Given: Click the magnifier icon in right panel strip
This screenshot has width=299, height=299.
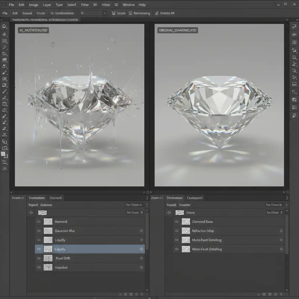Looking at the screenshot, I should [294, 116].
